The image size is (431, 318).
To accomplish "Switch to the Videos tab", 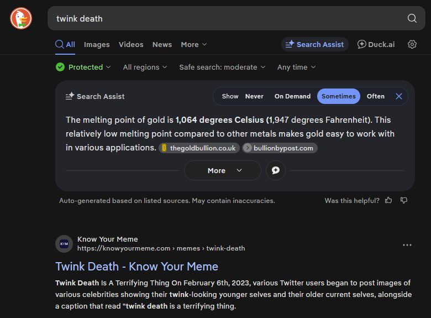I will tap(131, 45).
